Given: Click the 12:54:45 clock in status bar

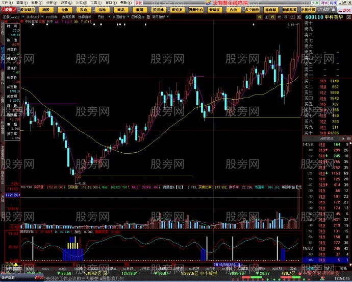Looking at the screenshot, I should (x=342, y=278).
